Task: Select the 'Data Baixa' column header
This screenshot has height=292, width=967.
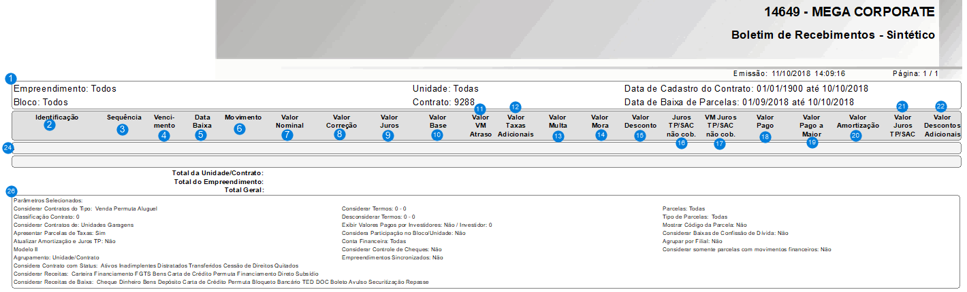Action: coord(202,122)
